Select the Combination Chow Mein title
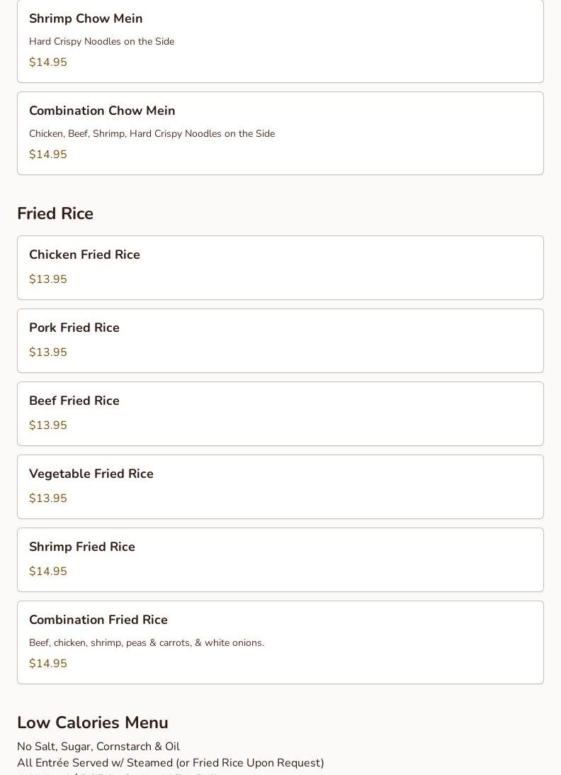561x775 pixels. pos(102,111)
